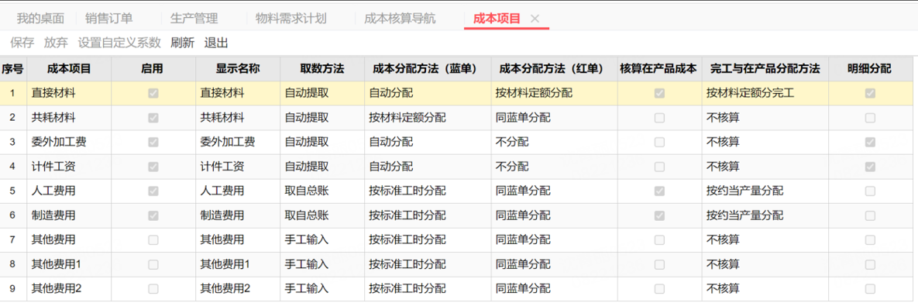Go to the 成本核算导航 tab
The image size is (918, 303).
pyautogui.click(x=400, y=18)
